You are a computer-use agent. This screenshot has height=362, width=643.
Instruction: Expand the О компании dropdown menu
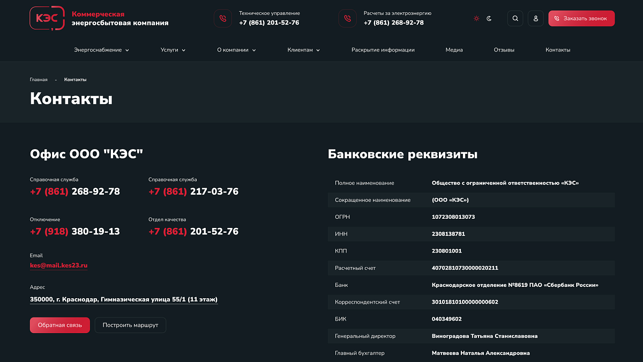tap(236, 50)
